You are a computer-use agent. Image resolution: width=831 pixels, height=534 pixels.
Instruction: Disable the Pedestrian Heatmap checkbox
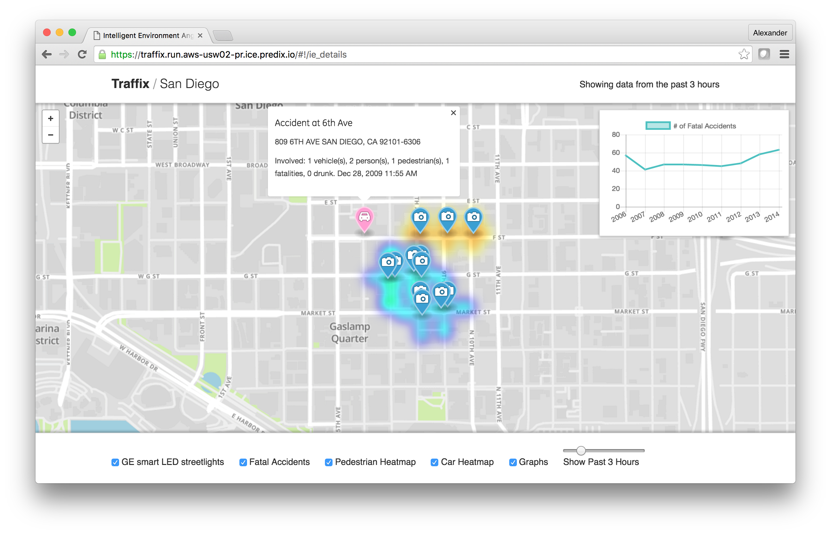(329, 462)
